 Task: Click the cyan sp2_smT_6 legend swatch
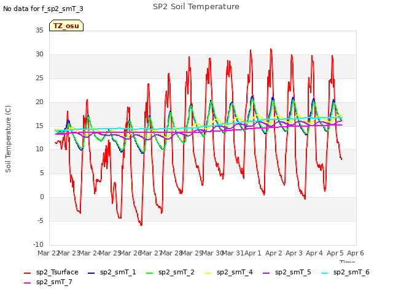pos(325,273)
